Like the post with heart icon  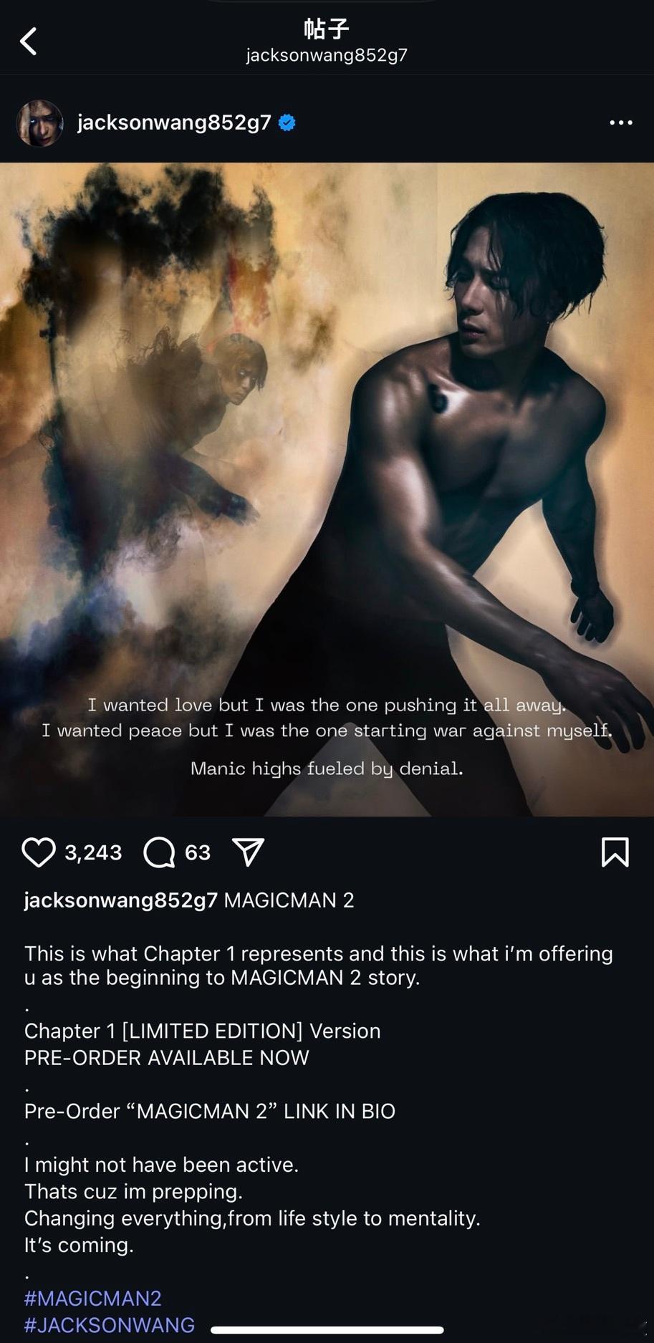tap(39, 852)
